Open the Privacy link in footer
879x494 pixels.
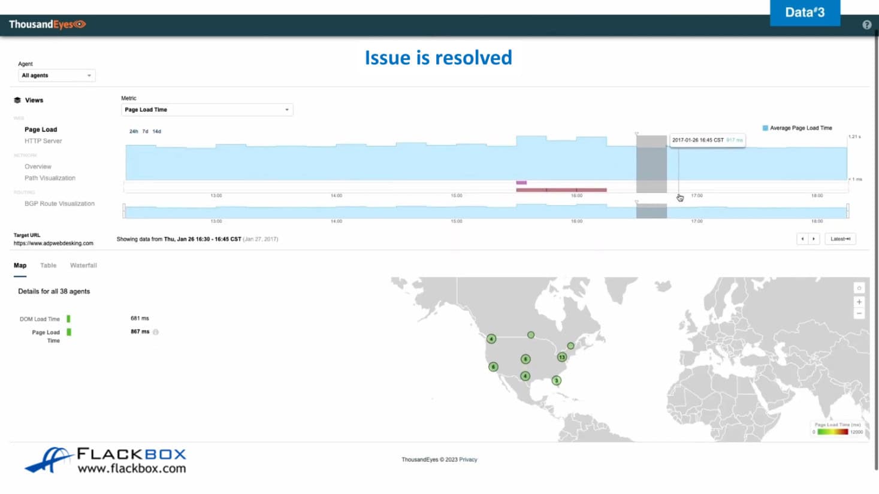click(x=468, y=460)
